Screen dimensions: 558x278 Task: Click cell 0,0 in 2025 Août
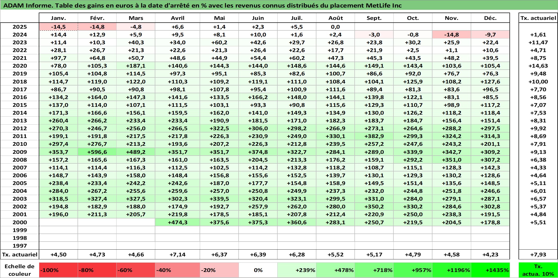coord(336,27)
